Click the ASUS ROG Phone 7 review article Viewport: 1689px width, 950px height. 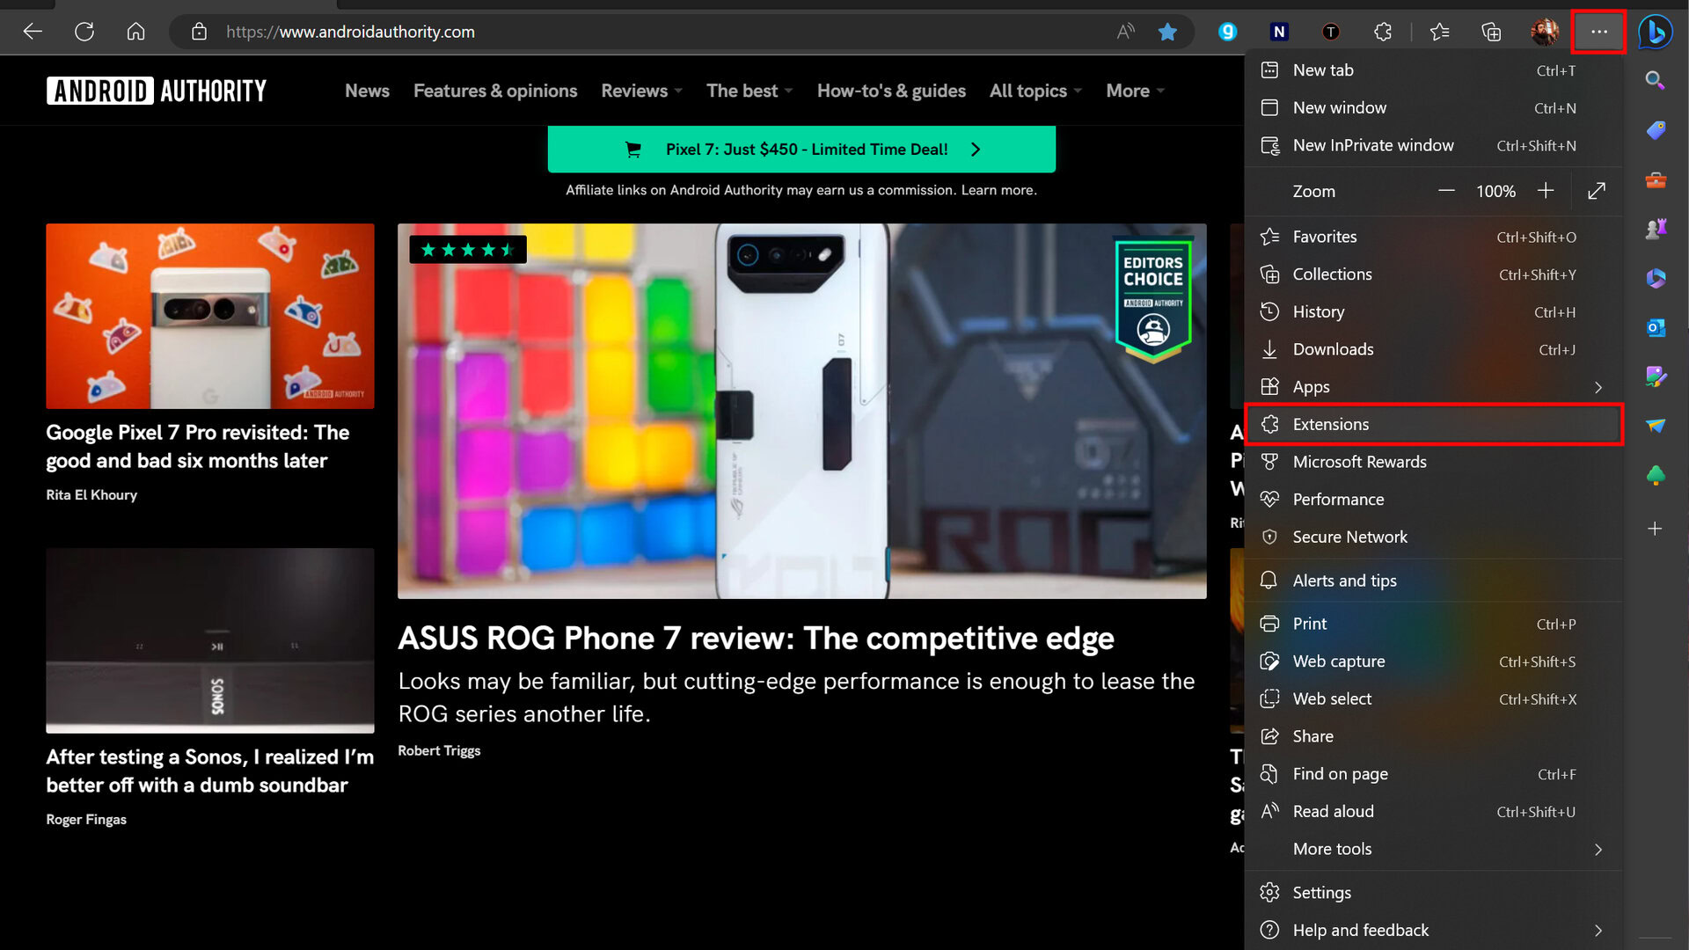pyautogui.click(x=755, y=637)
